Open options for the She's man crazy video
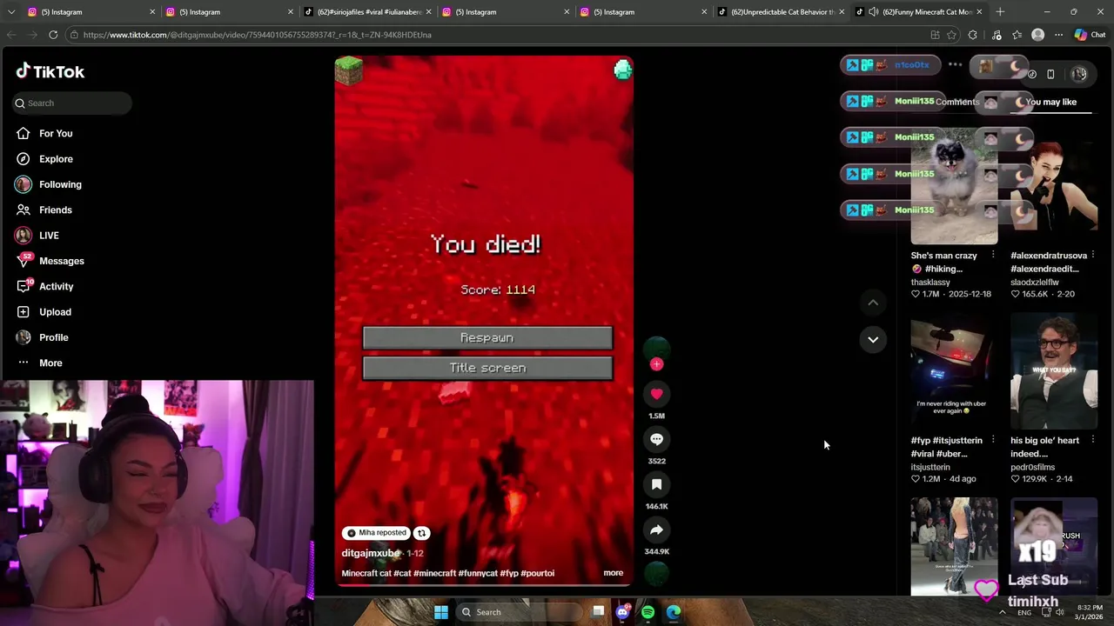The image size is (1114, 626). (993, 256)
